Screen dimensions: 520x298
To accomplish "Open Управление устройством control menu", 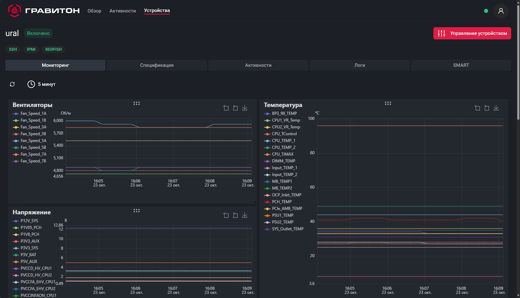I will click(472, 33).
